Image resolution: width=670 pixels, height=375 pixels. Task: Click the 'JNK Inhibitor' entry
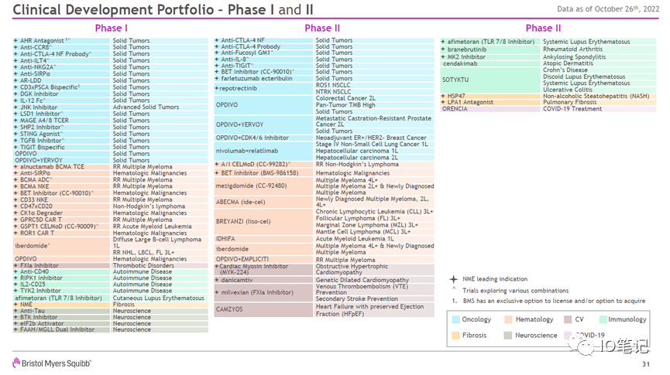click(39, 107)
